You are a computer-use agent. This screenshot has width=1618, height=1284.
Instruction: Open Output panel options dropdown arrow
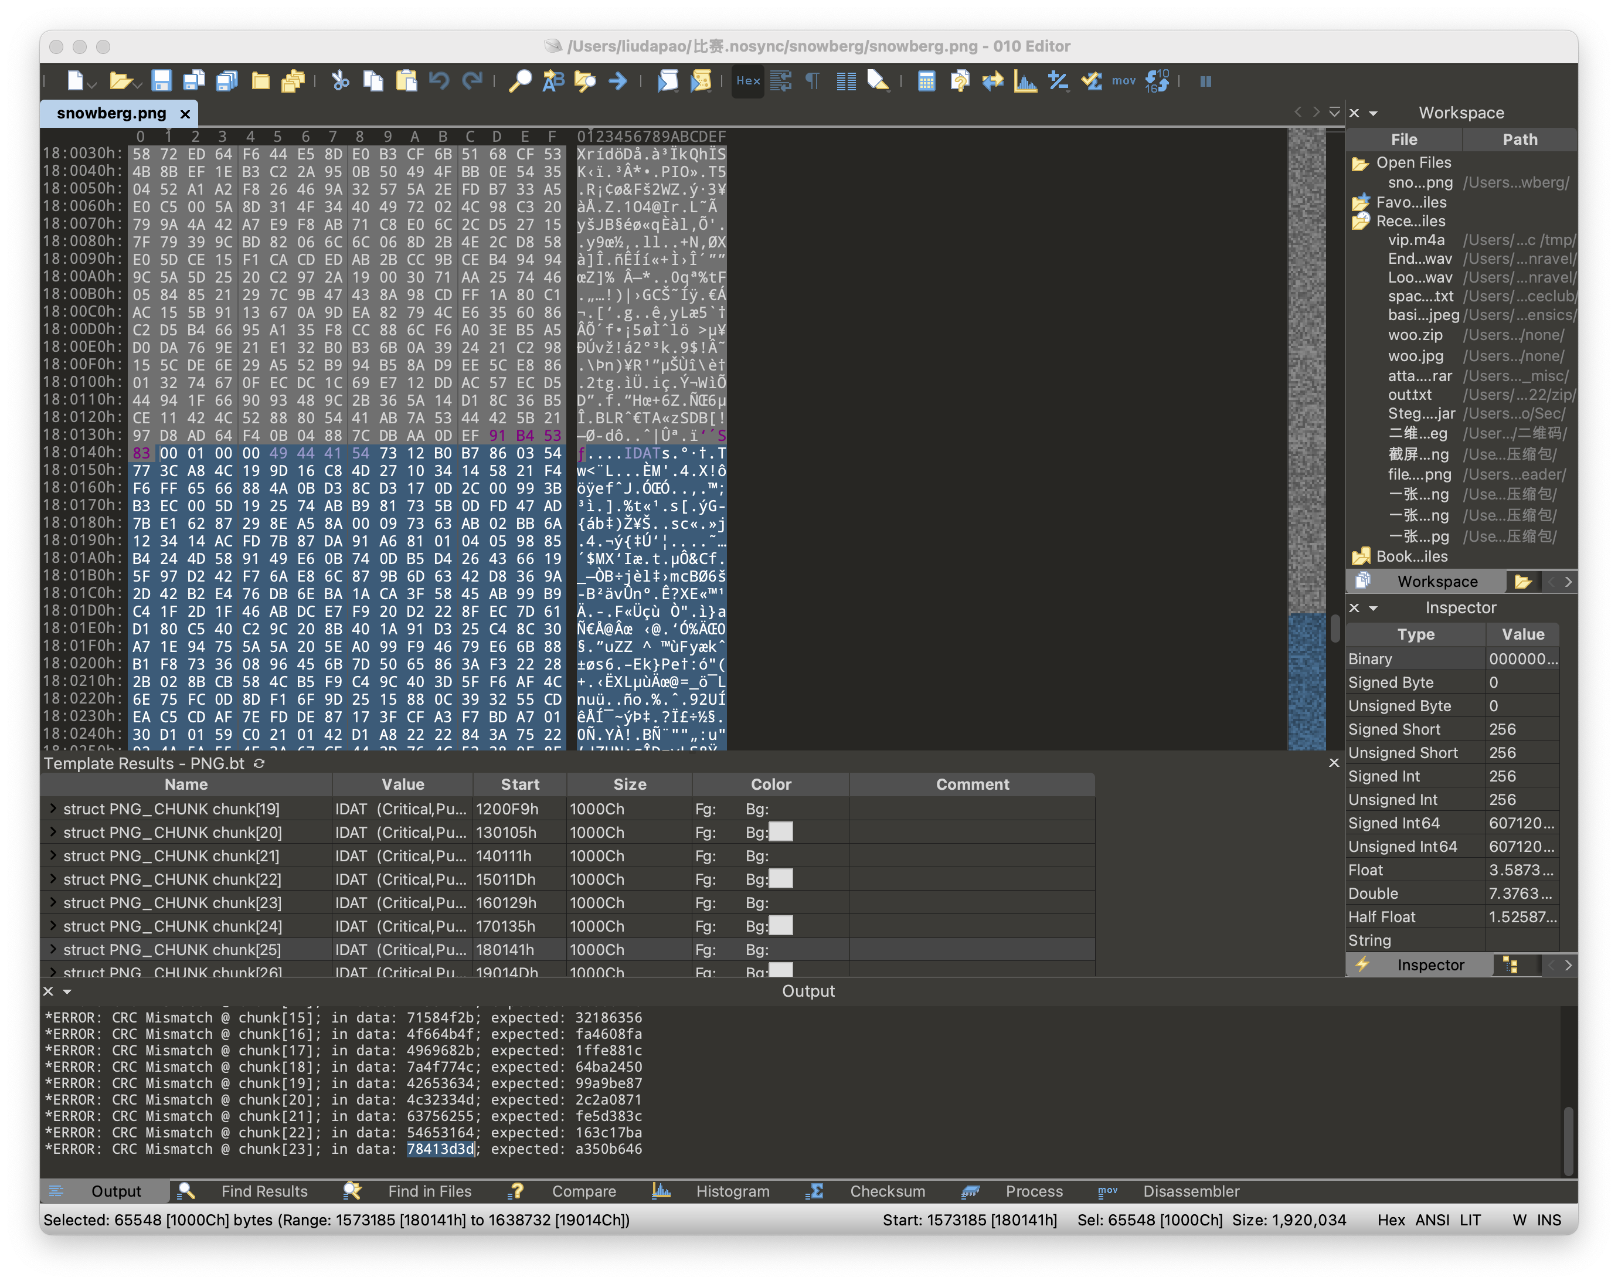[67, 991]
